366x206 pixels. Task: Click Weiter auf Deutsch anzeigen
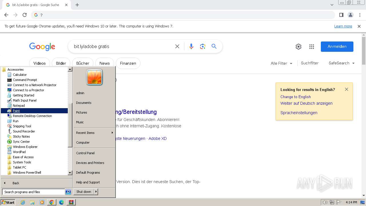click(306, 103)
